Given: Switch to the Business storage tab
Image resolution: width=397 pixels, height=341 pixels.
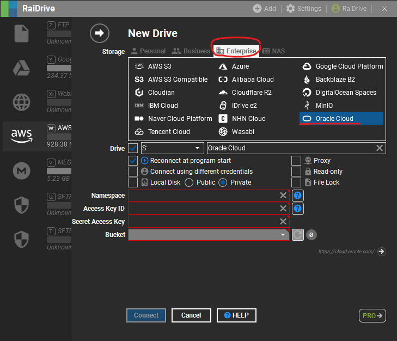Looking at the screenshot, I should [x=191, y=51].
